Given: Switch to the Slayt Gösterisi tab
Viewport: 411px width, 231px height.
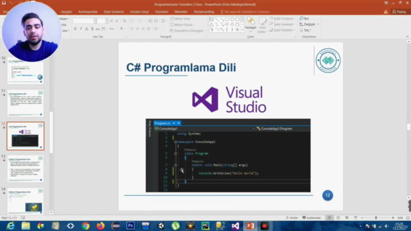Looking at the screenshot, I should 114,12.
